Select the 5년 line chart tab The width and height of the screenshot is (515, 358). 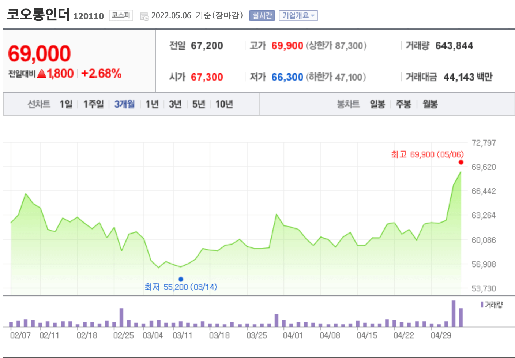pyautogui.click(x=199, y=104)
